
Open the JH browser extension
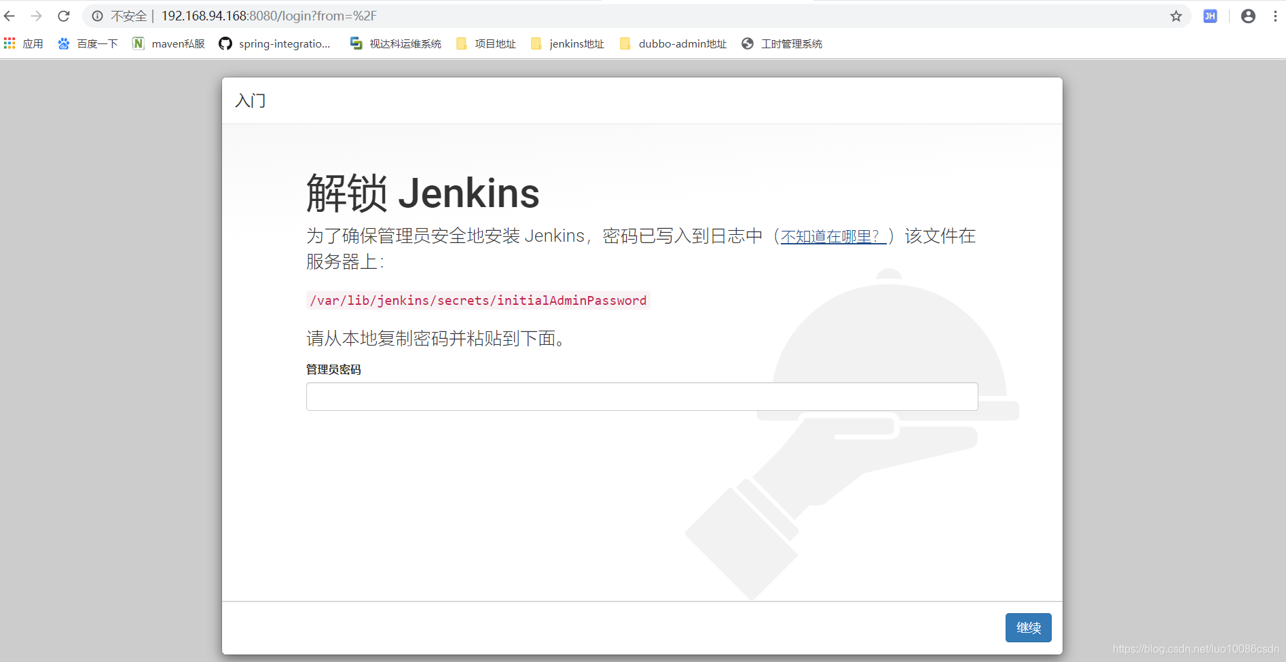point(1210,16)
